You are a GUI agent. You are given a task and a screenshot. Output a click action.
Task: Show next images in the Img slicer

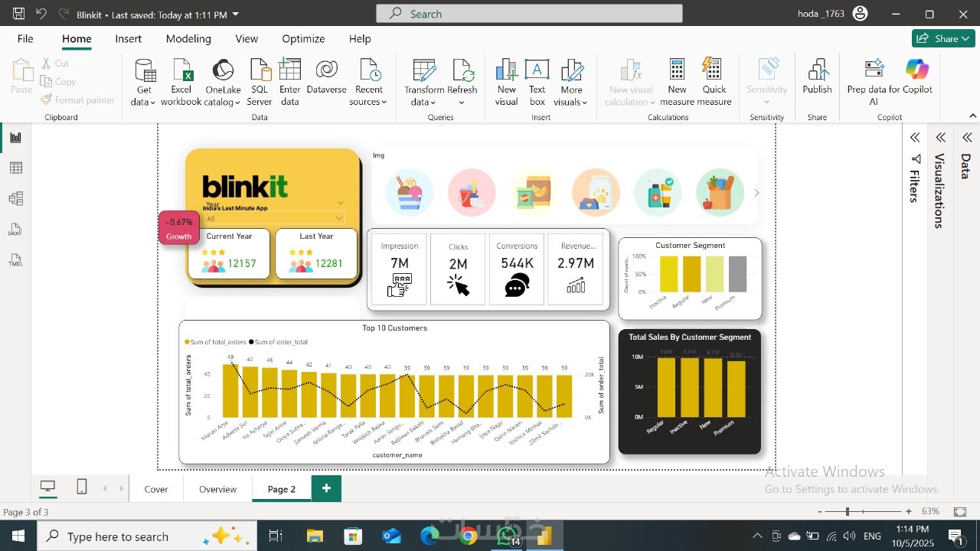click(756, 193)
